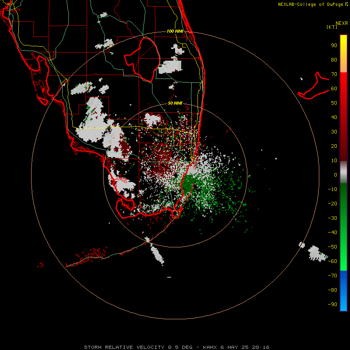Click the [KT] units label
Screen dimensions: 350x350
(x=332, y=27)
